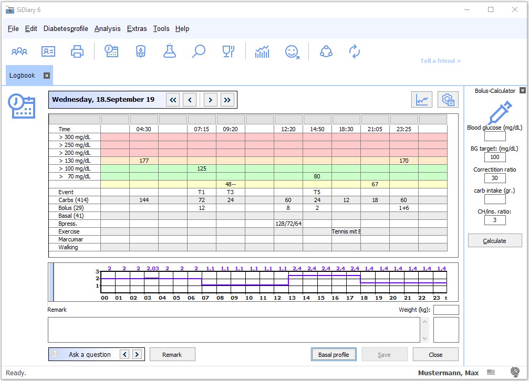Open the statistics bar chart icon

pos(262,51)
